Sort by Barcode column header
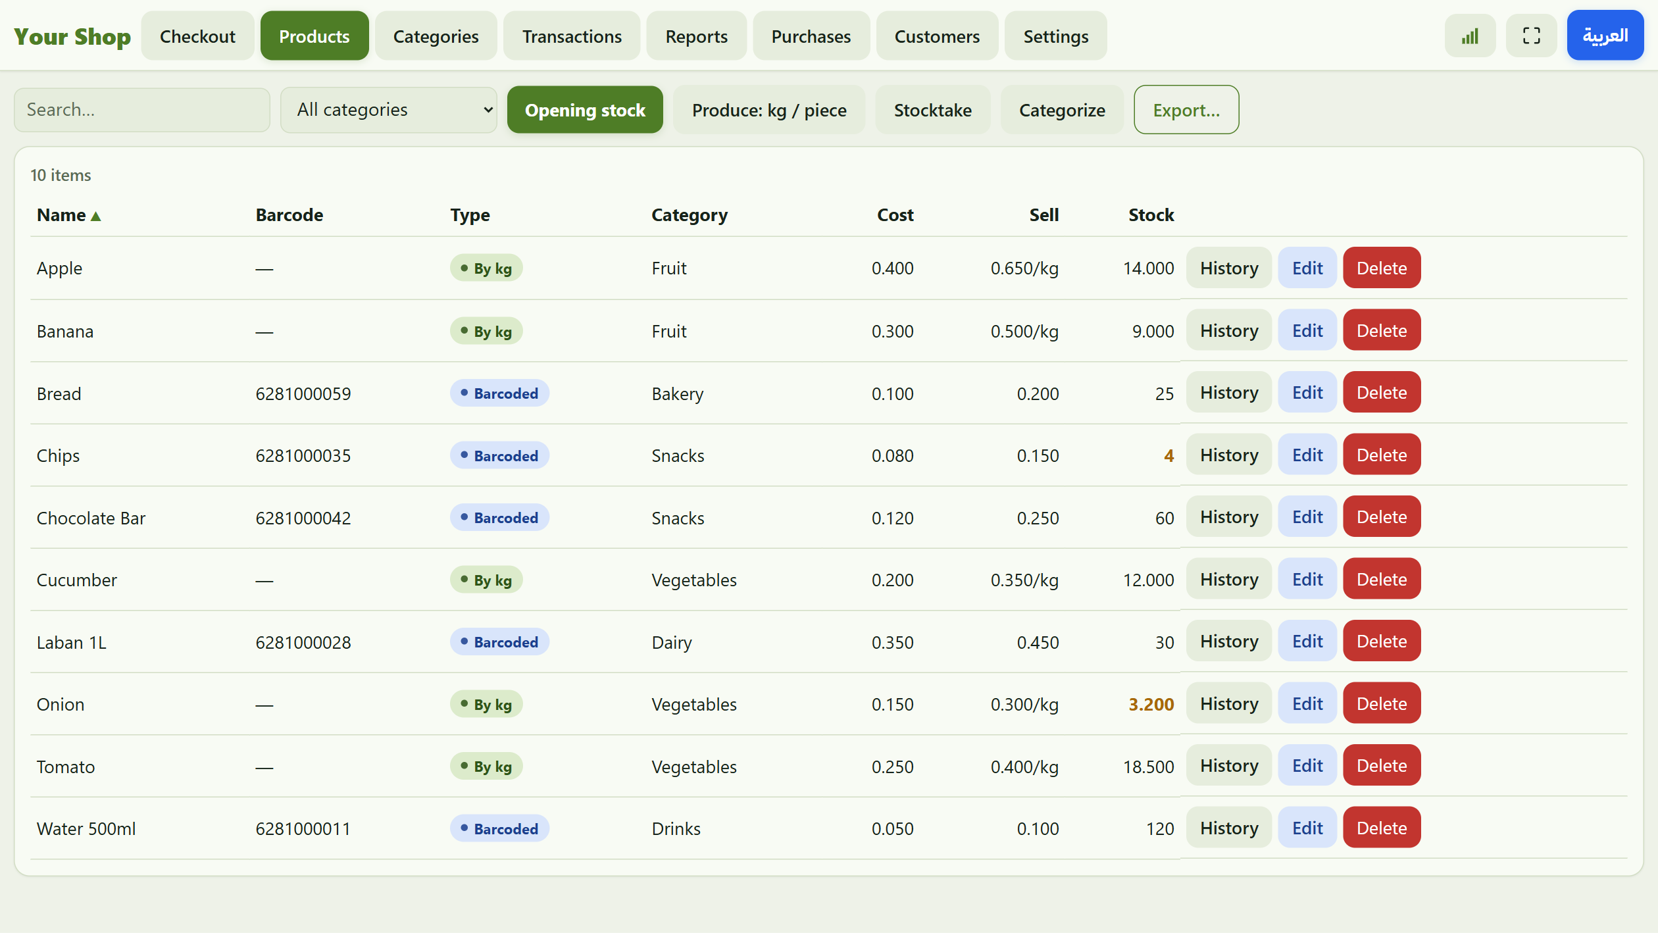The width and height of the screenshot is (1658, 933). (x=289, y=215)
